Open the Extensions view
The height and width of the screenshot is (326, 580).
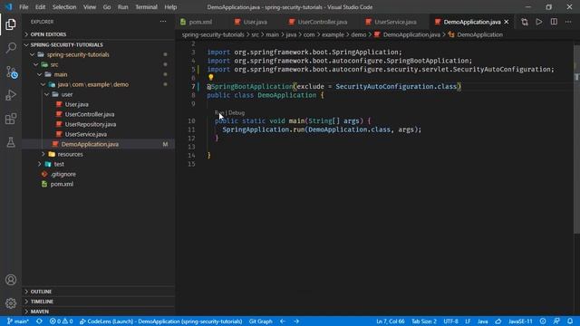coord(11,119)
